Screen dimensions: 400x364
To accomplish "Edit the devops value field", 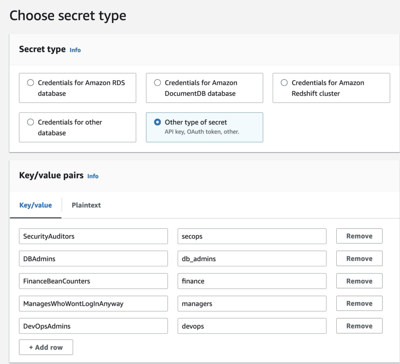I will coord(252,326).
